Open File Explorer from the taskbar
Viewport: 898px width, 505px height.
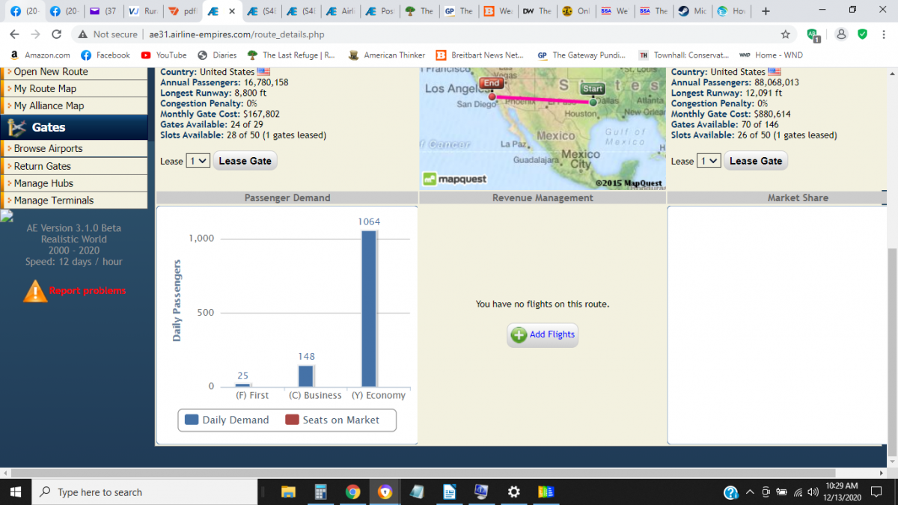click(288, 492)
